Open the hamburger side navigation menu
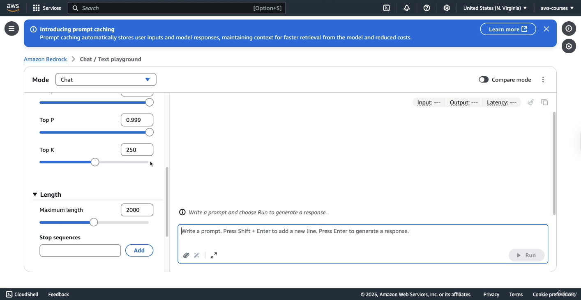Screen dimensions: 581x300 [x=12, y=29]
